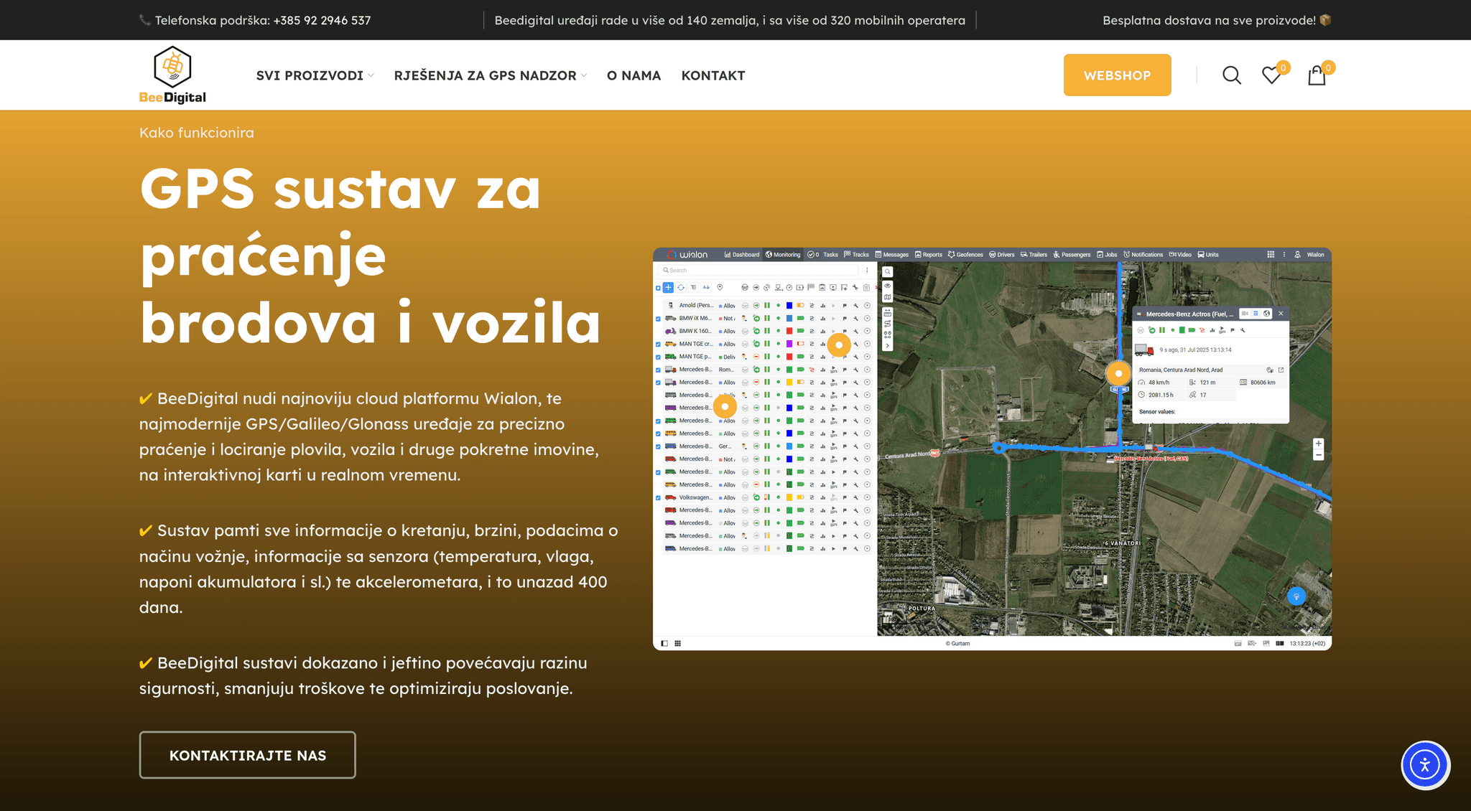Click the KONTAKTIRAJTE NAS button
Image resolution: width=1471 pixels, height=811 pixels.
247,755
